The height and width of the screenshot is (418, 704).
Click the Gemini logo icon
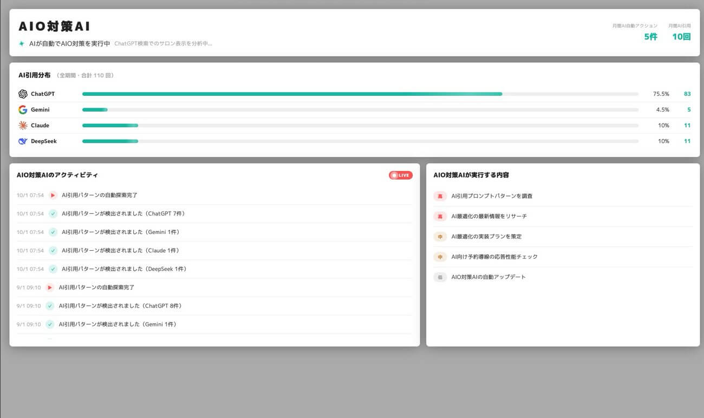click(23, 109)
